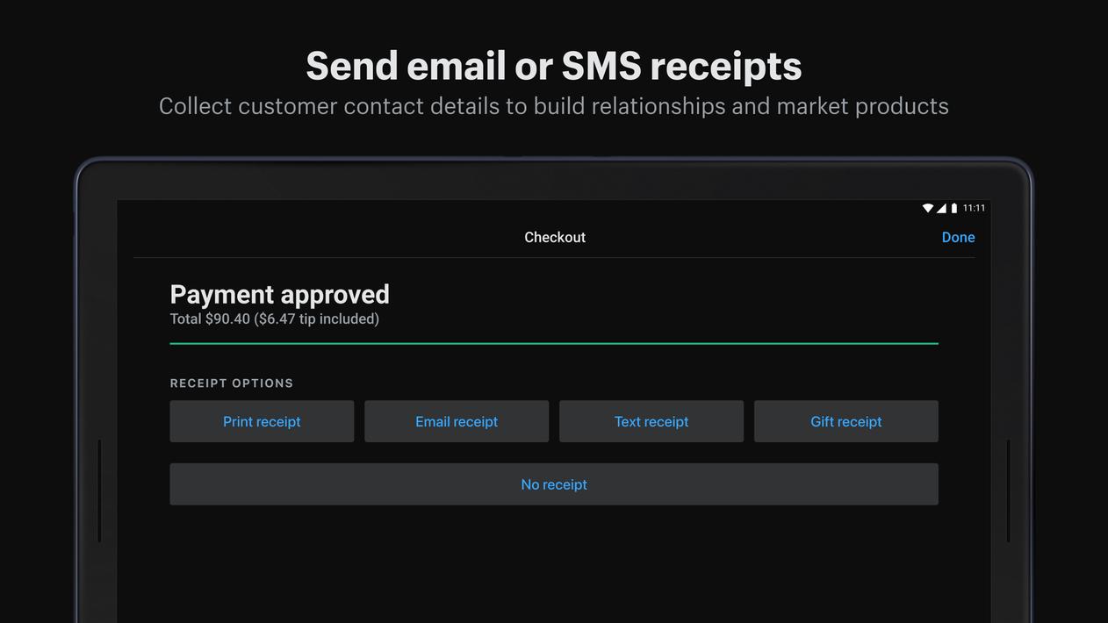Viewport: 1108px width, 623px height.
Task: Click the left speaker slot on tablet bezel
Action: pyautogui.click(x=99, y=491)
